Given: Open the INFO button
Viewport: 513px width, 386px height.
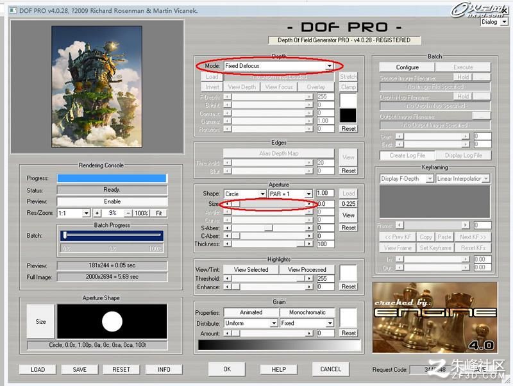Looking at the screenshot, I should 164,369.
